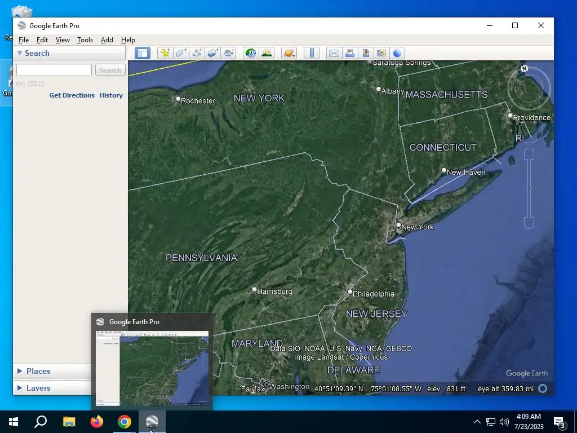The height and width of the screenshot is (433, 577).
Task: Open the taskbar search magnifier
Action: pyautogui.click(x=41, y=422)
